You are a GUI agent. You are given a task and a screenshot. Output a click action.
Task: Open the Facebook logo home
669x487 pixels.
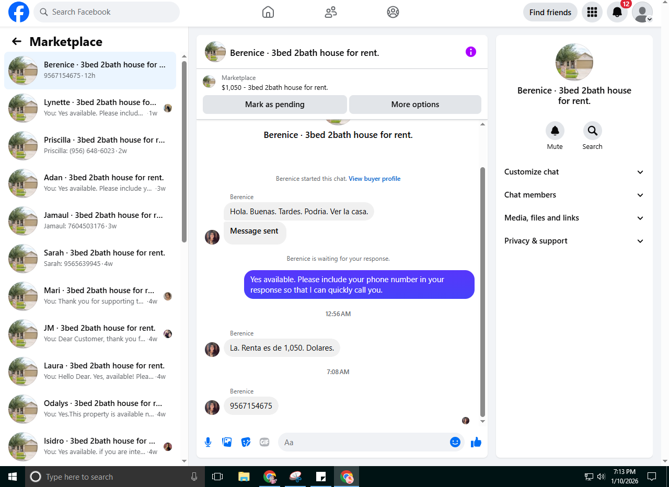[19, 12]
